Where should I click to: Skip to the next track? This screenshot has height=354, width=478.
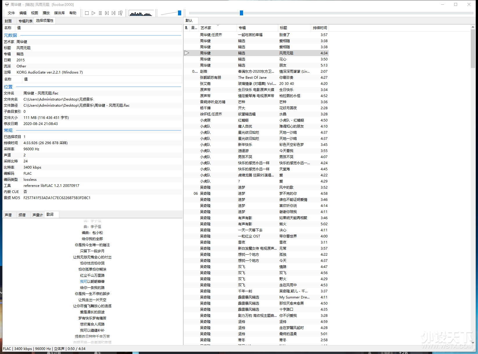pyautogui.click(x=114, y=13)
